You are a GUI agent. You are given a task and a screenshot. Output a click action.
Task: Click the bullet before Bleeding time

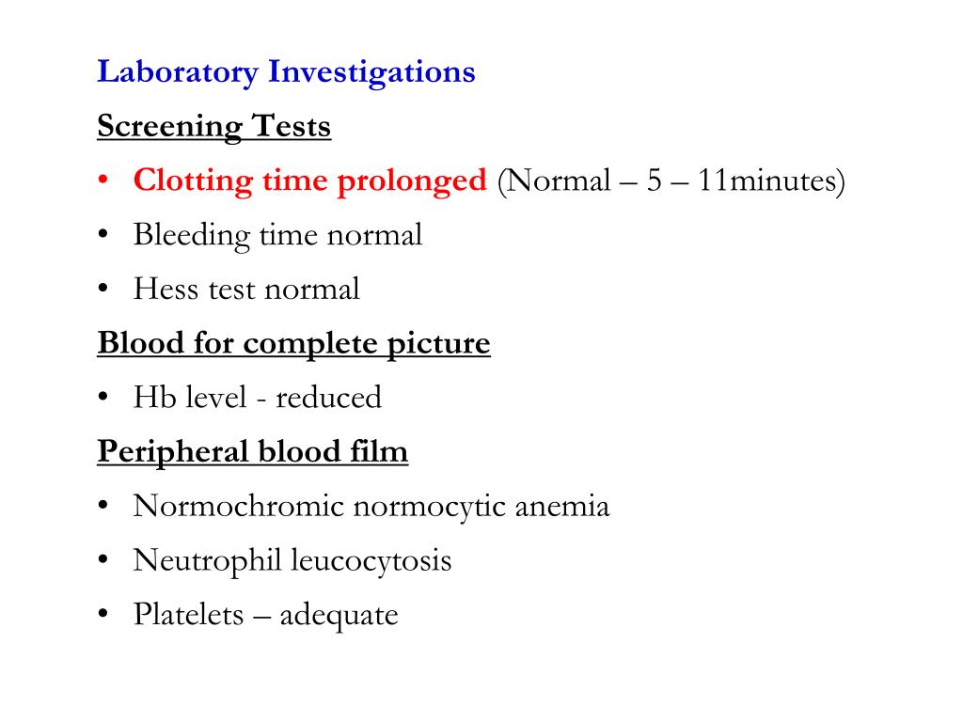[x=103, y=234]
